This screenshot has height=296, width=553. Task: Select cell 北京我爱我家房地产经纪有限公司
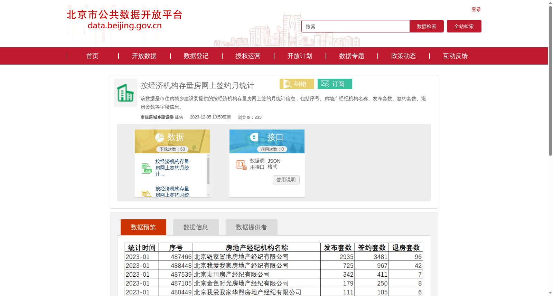point(257,266)
